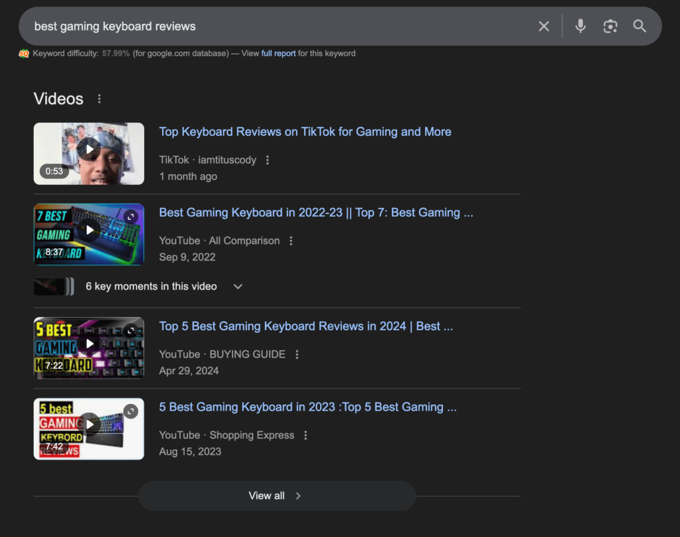680x537 pixels.
Task: Open 5 Best Gaming Keyboard in 2023 link
Action: click(x=307, y=407)
